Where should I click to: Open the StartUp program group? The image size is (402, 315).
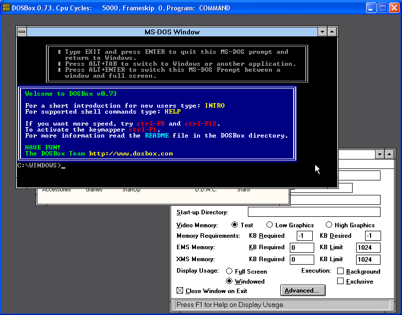[x=131, y=190]
